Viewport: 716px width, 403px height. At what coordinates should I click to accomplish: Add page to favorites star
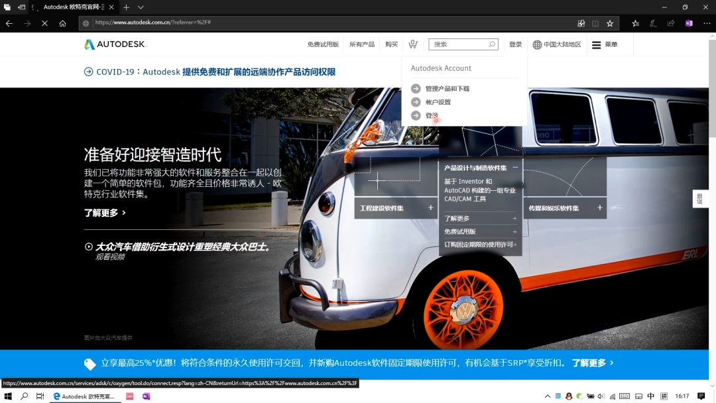(x=610, y=23)
